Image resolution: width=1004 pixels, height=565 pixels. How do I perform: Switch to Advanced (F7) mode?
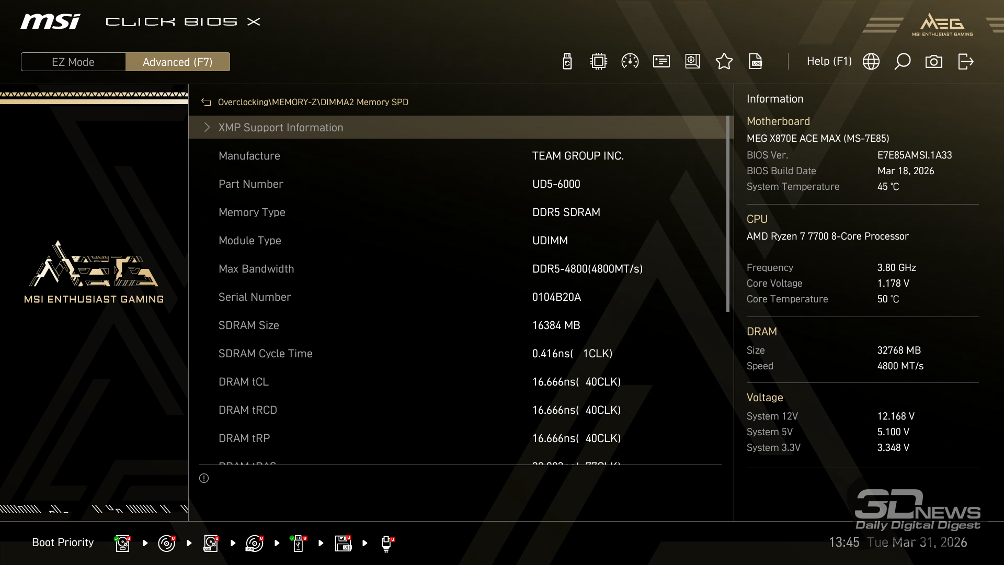pos(177,62)
